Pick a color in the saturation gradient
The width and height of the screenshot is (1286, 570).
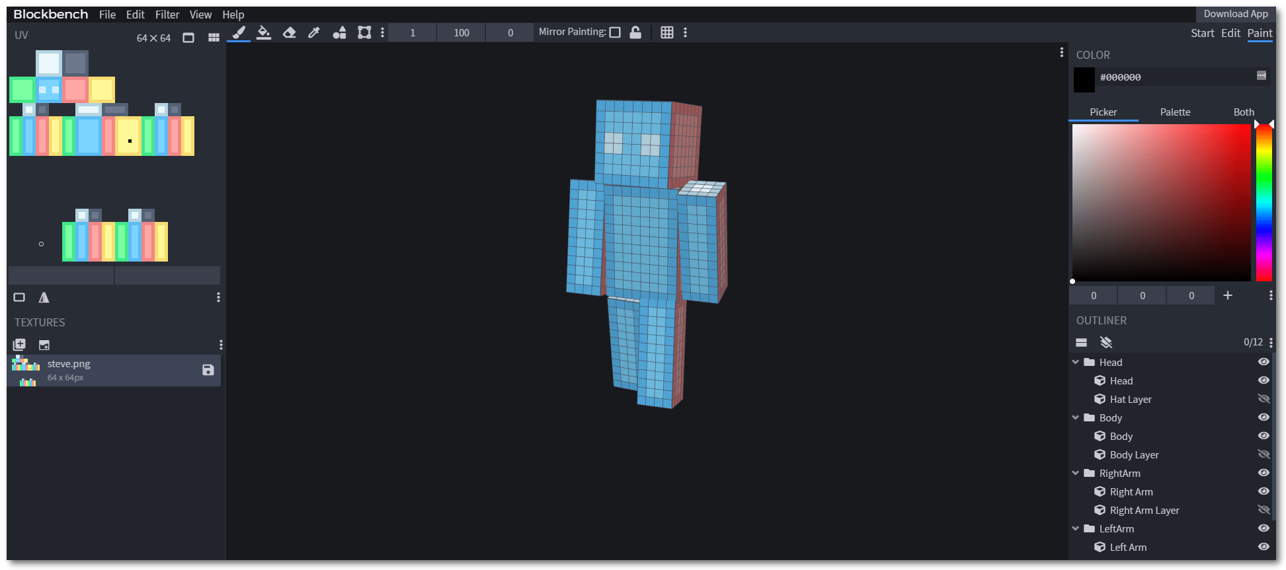1161,202
